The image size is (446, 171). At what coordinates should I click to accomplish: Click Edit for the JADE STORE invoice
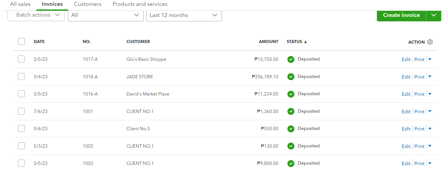point(406,77)
